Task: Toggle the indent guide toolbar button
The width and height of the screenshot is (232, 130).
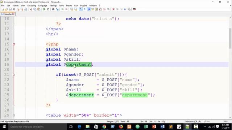Action: tap(88, 9)
